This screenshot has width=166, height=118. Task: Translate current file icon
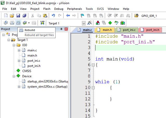click(6, 23)
